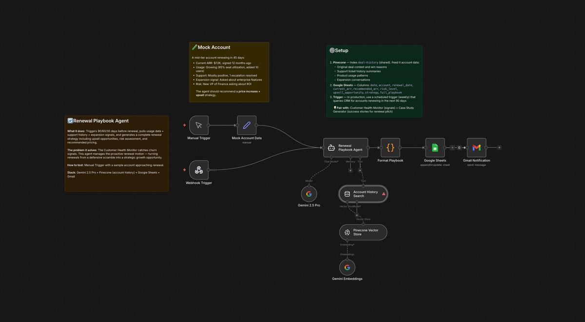Add node after Gmail Notification
Image resolution: width=585 pixels, height=322 pixels.
499,147
